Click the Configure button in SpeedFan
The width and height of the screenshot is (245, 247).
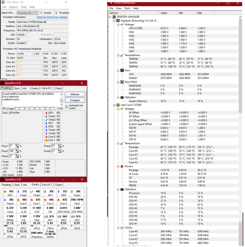point(75,100)
